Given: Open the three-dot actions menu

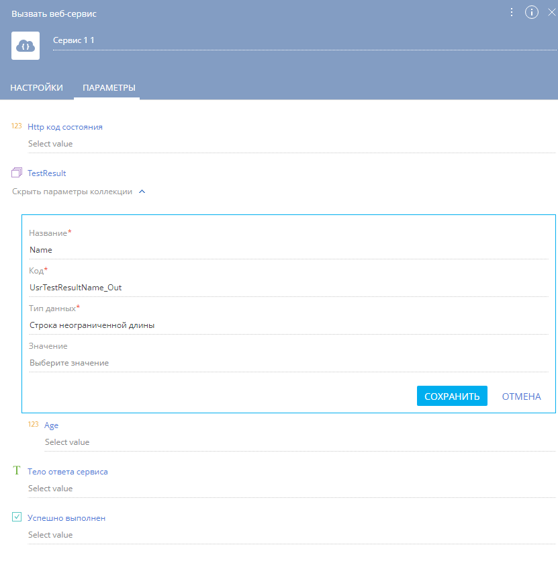Looking at the screenshot, I should (511, 12).
